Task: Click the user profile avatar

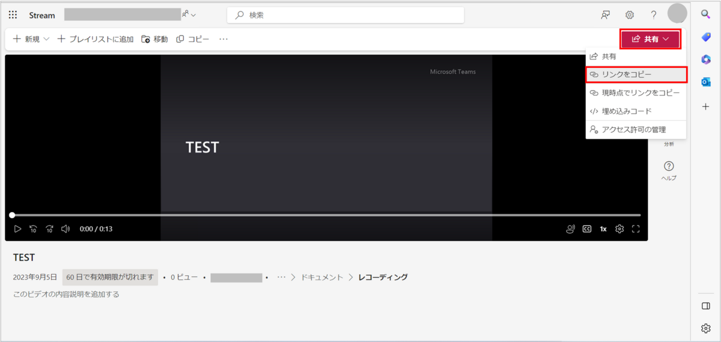Action: point(677,14)
